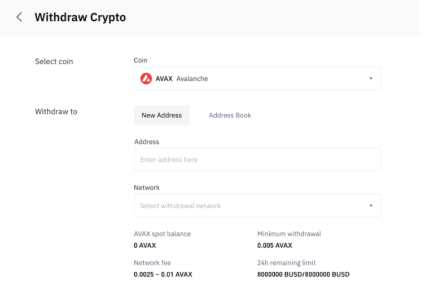
Task: Focus the Enter address here field
Action: tap(257, 160)
